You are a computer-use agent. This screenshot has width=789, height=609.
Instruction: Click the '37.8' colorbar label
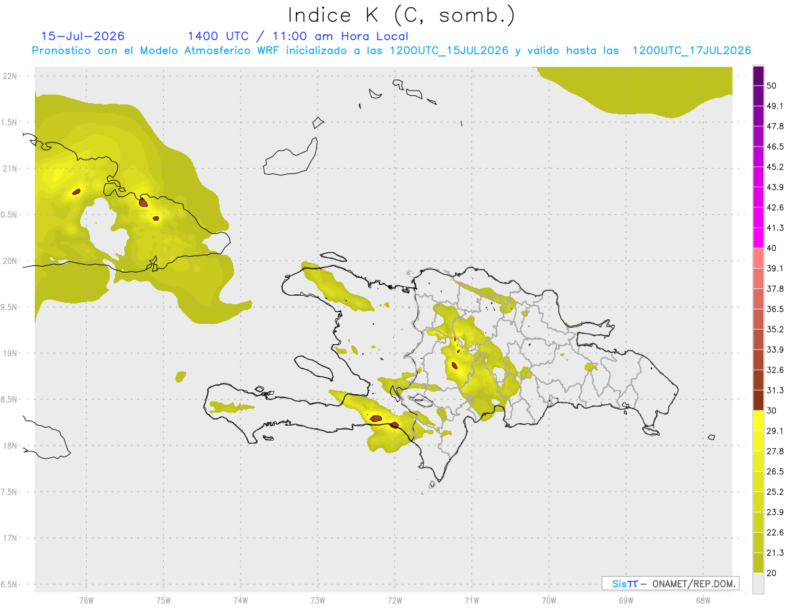[775, 288]
